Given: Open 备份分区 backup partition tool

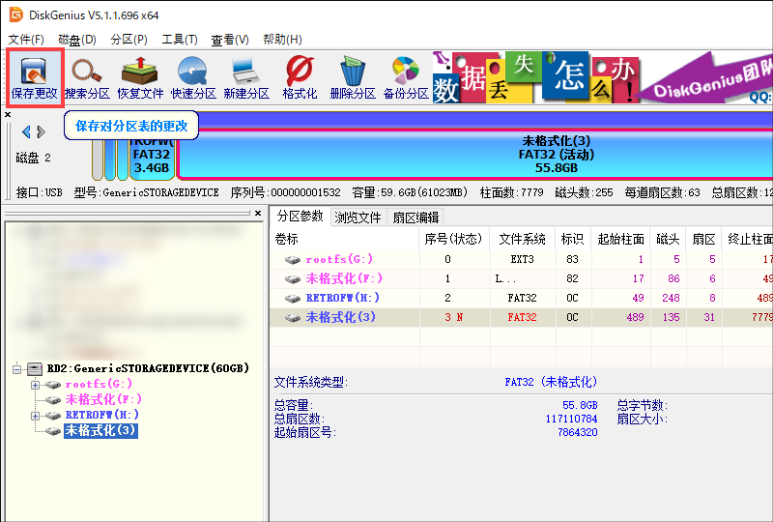Looking at the screenshot, I should tap(406, 78).
